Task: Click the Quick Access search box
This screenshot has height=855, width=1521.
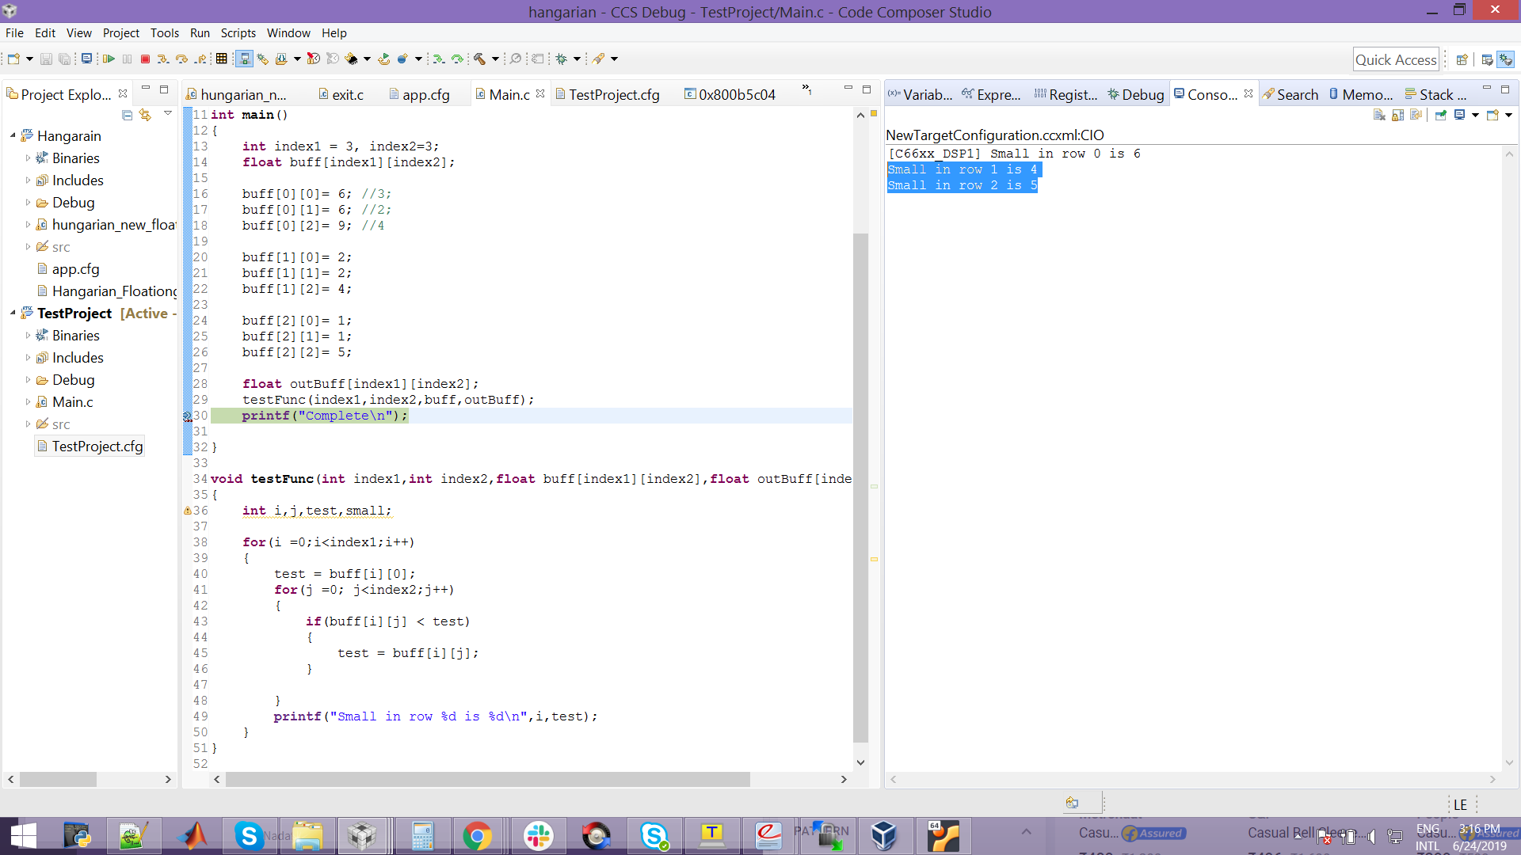Action: coord(1395,59)
